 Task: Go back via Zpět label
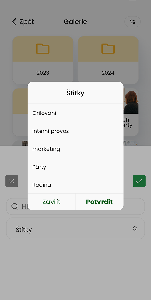pyautogui.click(x=27, y=22)
